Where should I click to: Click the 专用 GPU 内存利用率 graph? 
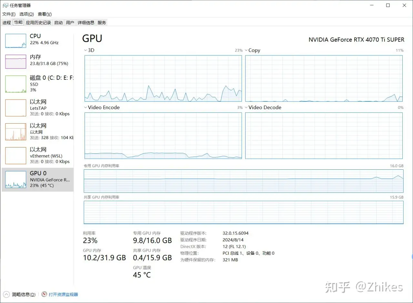[243, 181]
